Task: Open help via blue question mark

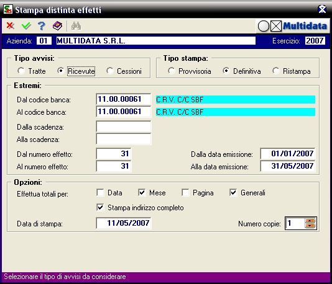Action: coord(42,26)
